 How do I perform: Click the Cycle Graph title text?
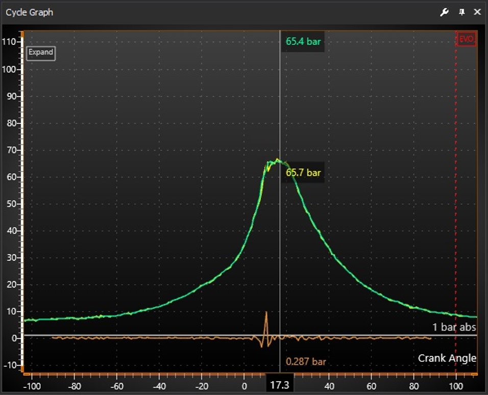pyautogui.click(x=29, y=12)
